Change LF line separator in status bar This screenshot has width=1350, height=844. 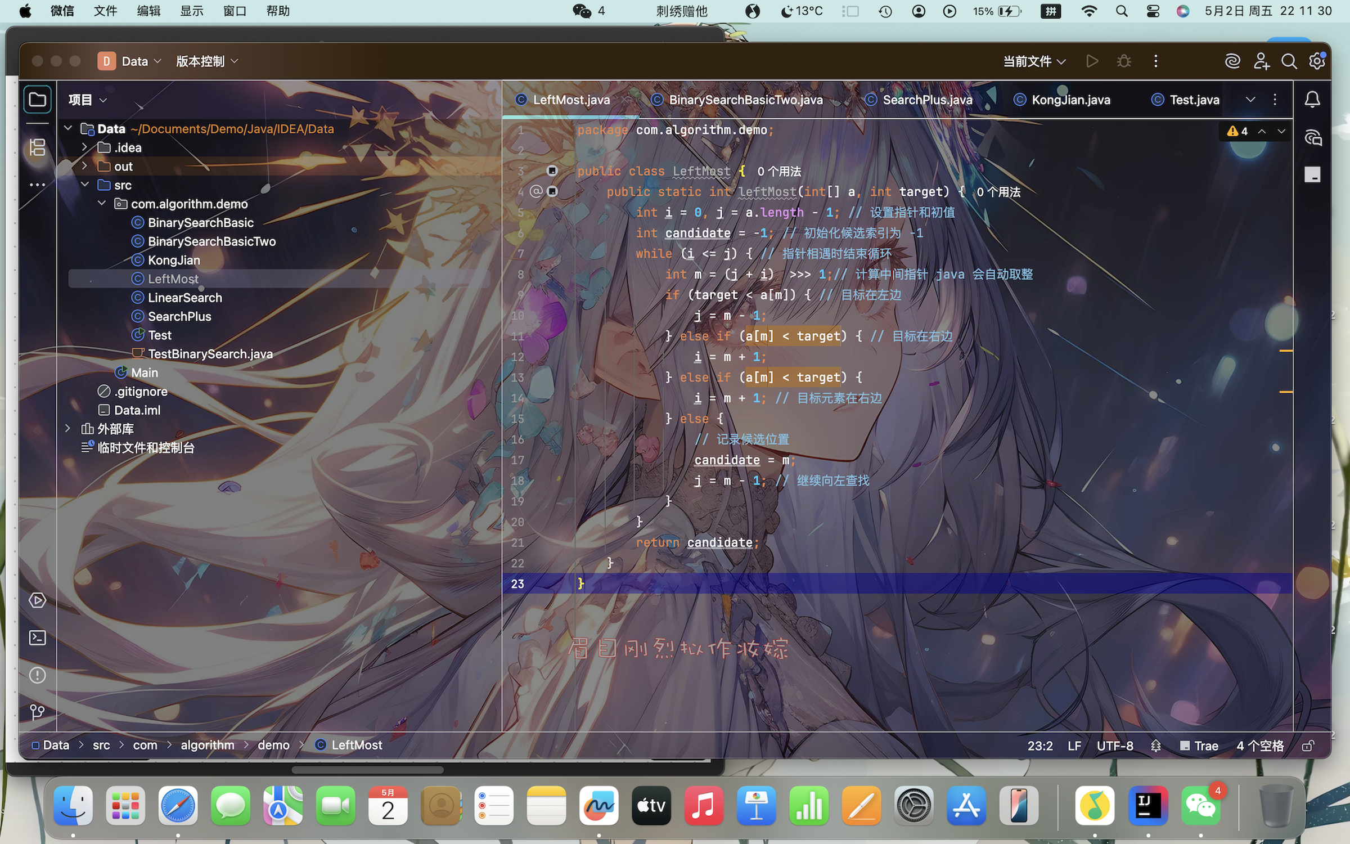[1074, 746]
